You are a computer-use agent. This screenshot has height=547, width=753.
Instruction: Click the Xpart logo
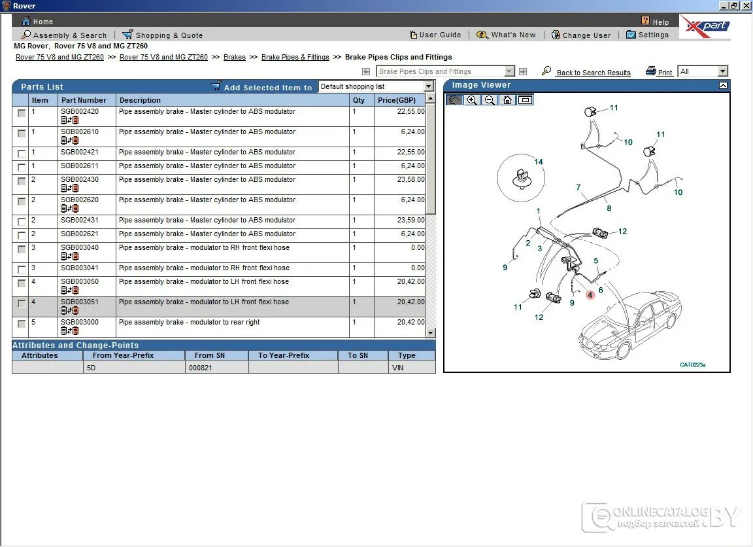click(x=706, y=27)
